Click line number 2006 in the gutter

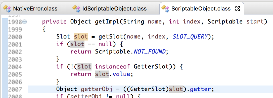click(15, 82)
